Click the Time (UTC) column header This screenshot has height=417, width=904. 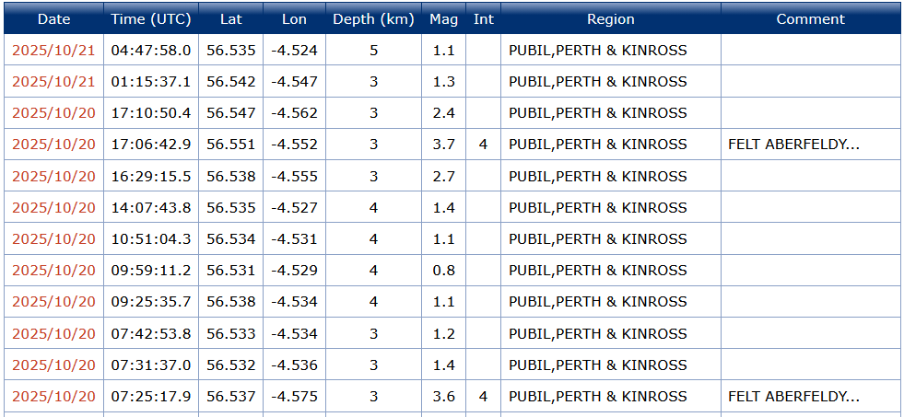tap(151, 18)
